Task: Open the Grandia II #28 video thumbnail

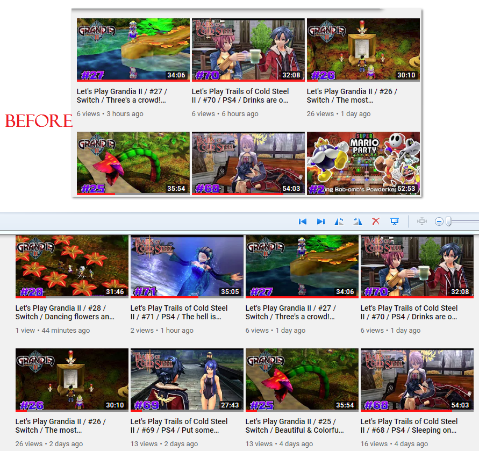Action: tap(72, 266)
